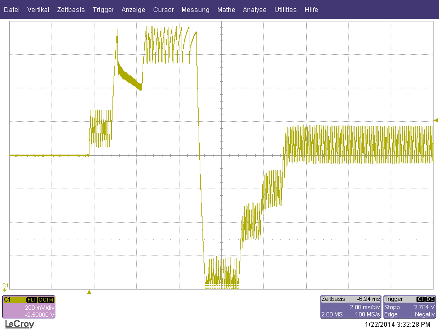Open the Zeitbasis menu
Image resolution: width=439 pixels, height=329 pixels.
click(71, 10)
